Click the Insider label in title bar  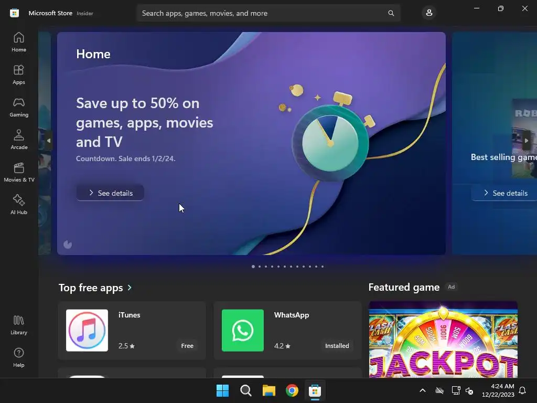coord(84,13)
